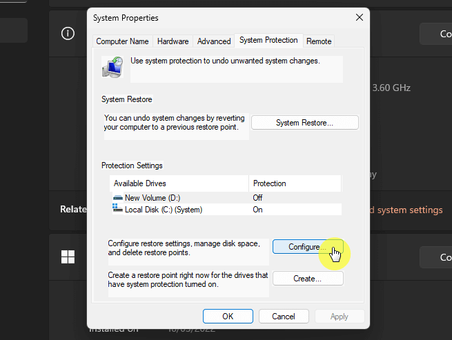The height and width of the screenshot is (340, 452).
Task: Click the system settings link in Settings window
Action: tap(406, 210)
